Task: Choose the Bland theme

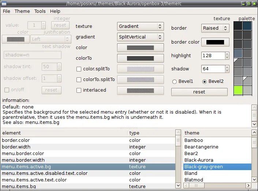Action: tap(217, 173)
